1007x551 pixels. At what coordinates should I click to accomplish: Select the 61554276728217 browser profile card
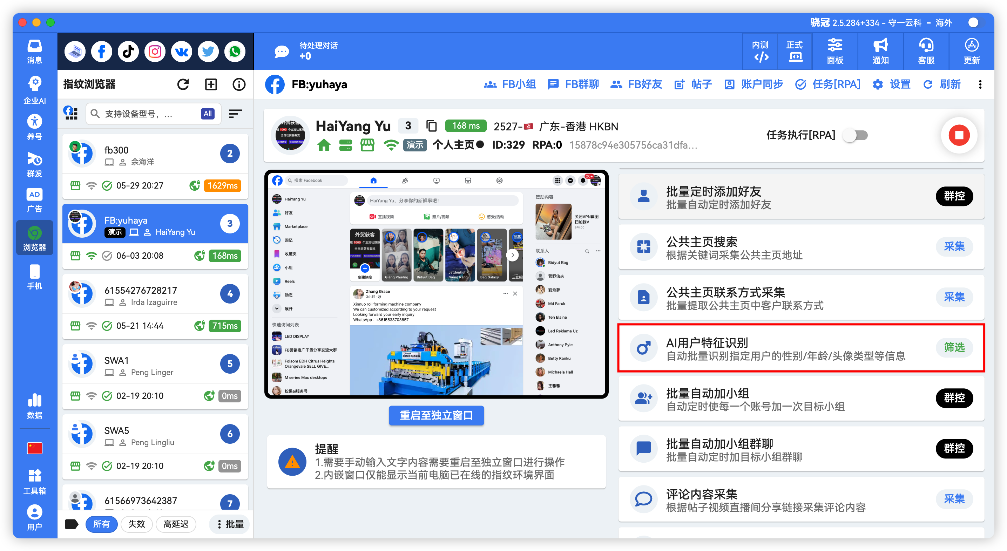[x=155, y=307]
